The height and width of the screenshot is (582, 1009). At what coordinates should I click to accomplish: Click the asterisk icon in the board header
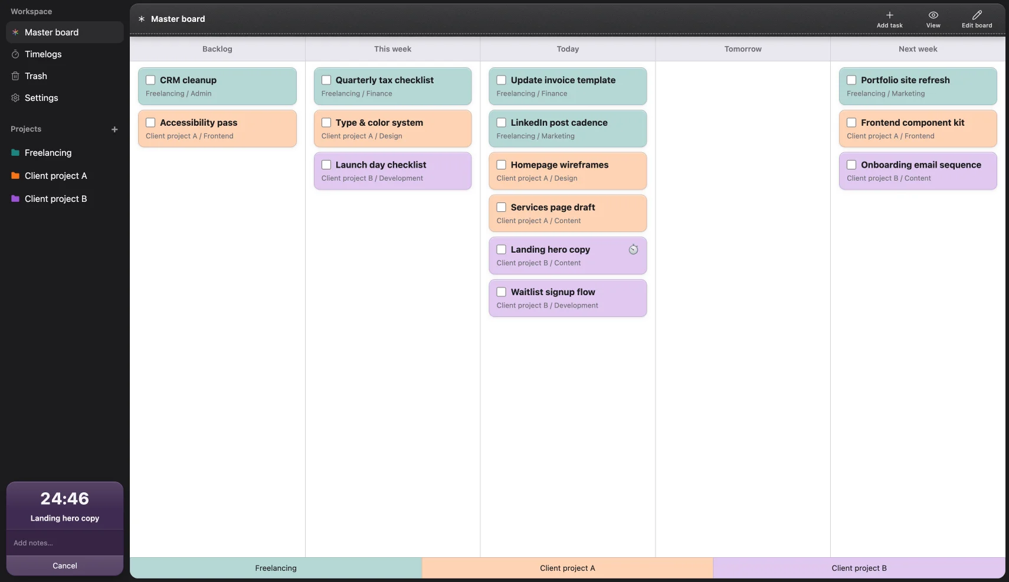click(x=142, y=19)
